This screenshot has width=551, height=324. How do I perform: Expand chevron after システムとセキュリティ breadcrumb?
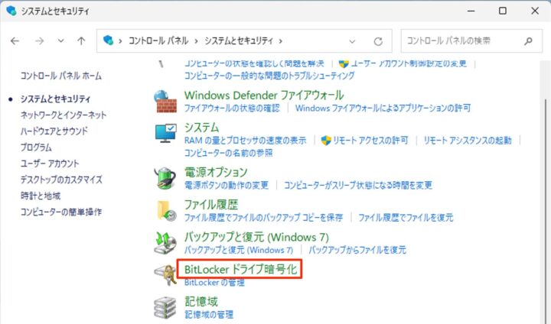pos(280,41)
